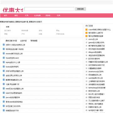
Task: Click blue icon beside 香港salad包包 question
Action: [x=4, y=102]
